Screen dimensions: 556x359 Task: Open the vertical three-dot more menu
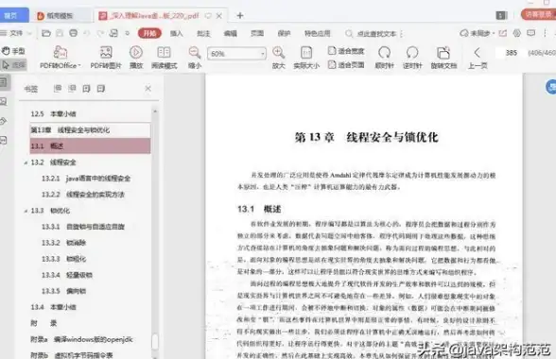[545, 33]
